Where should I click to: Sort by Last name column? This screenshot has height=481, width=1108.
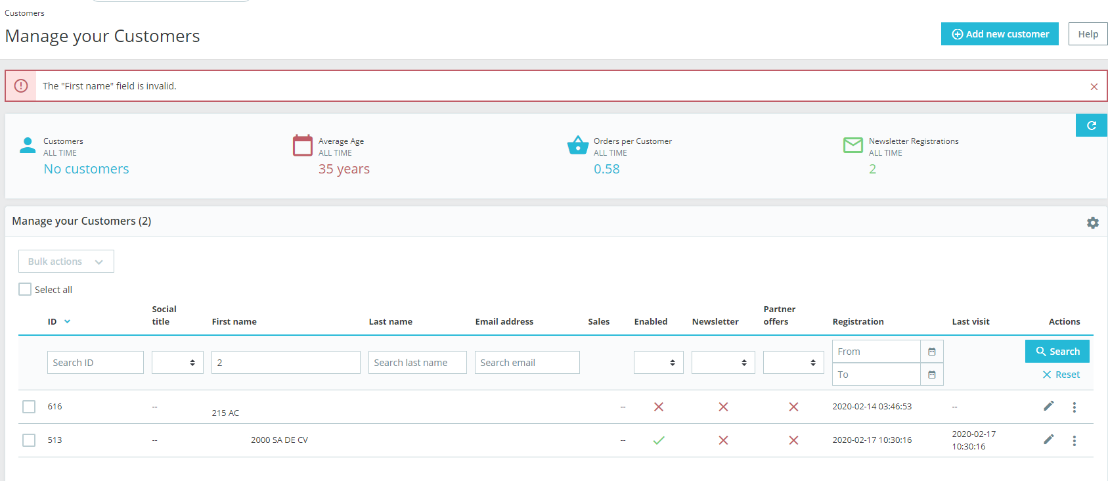pyautogui.click(x=391, y=321)
